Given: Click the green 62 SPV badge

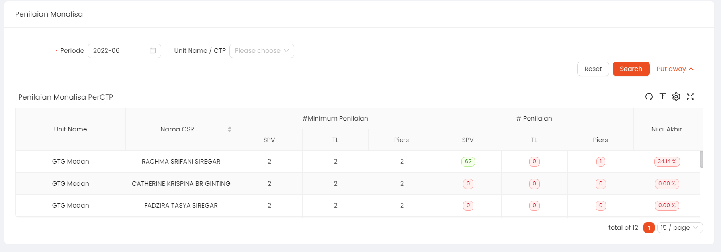Looking at the screenshot, I should [468, 162].
